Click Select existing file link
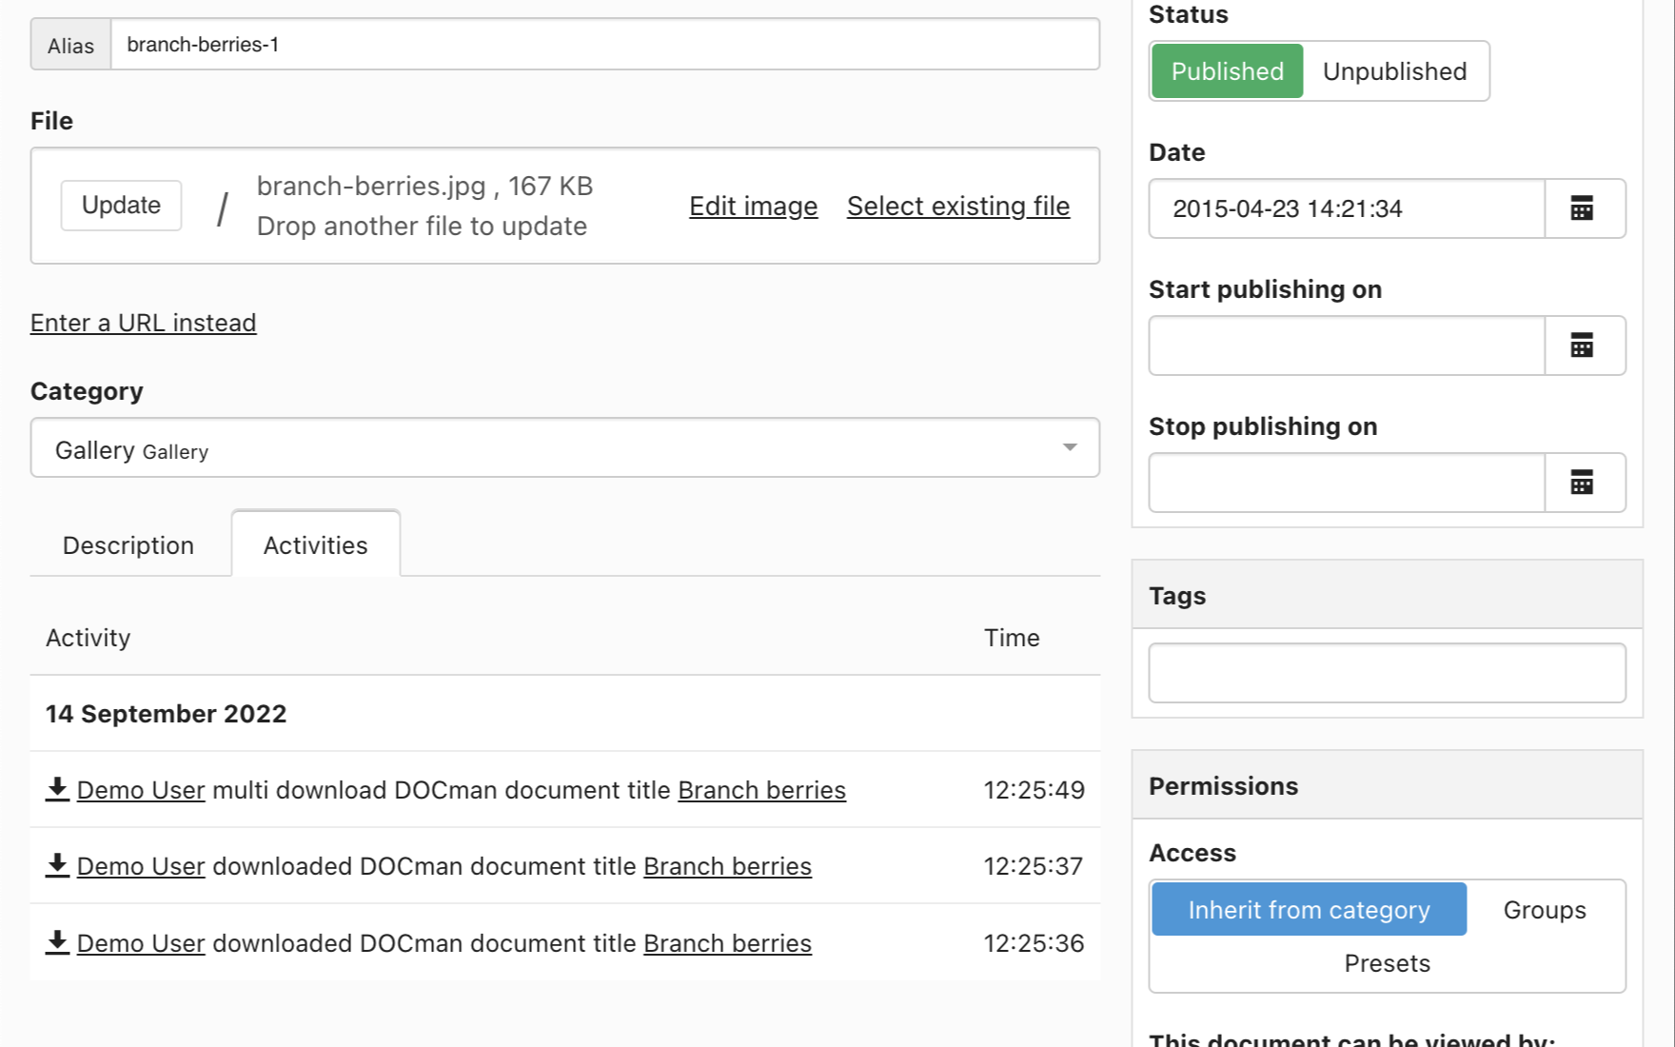Image resolution: width=1675 pixels, height=1047 pixels. pos(957,207)
